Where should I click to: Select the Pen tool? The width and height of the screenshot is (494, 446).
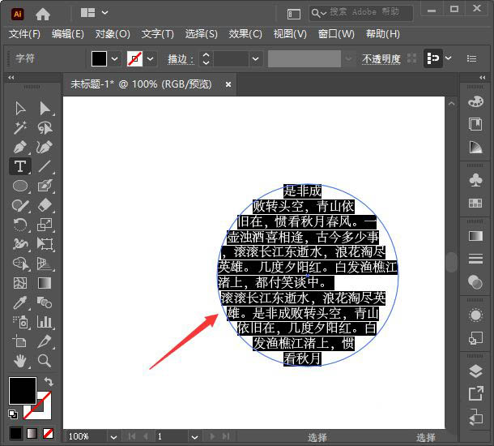pos(20,147)
